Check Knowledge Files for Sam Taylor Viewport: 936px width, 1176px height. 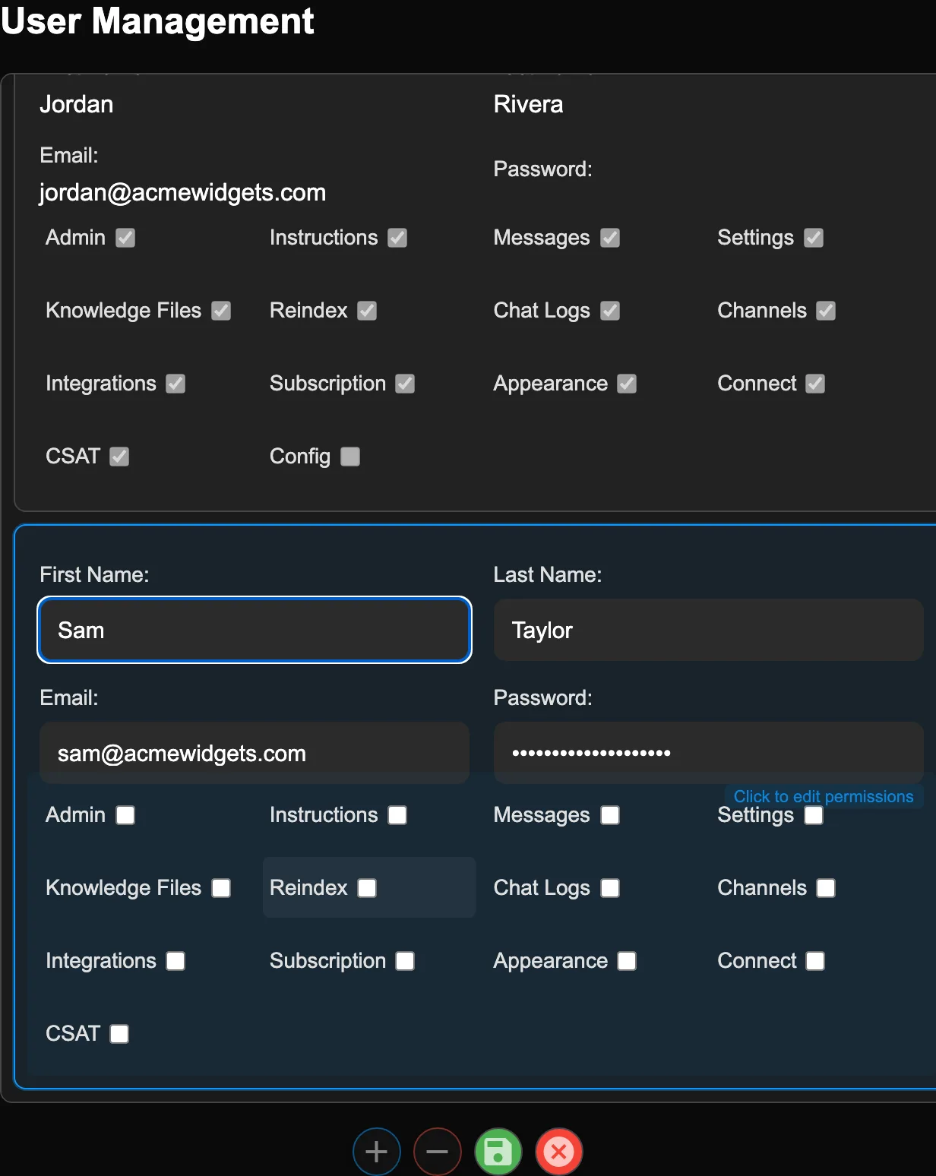point(221,888)
